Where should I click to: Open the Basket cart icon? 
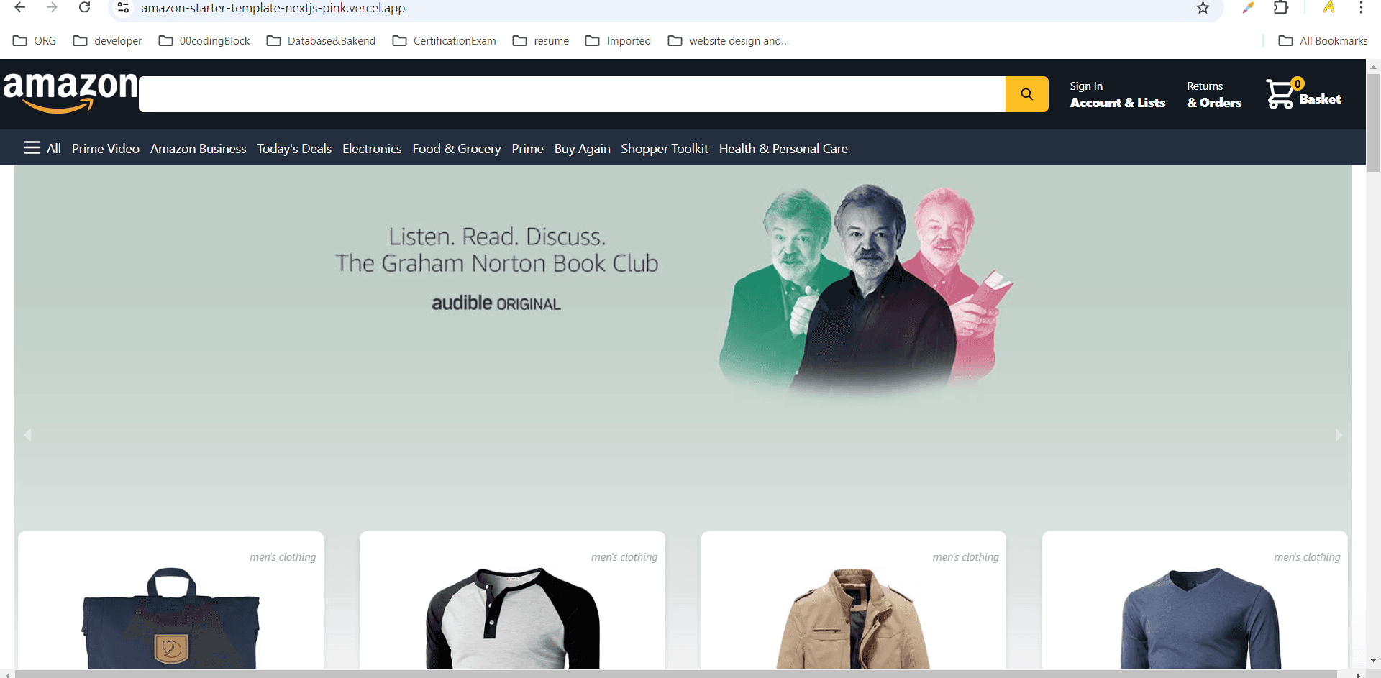1281,93
